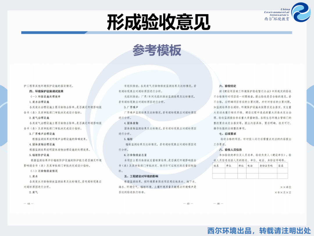Click item 5. 辐射 on page 45
The width and height of the screenshot is (314, 236).
128,139
